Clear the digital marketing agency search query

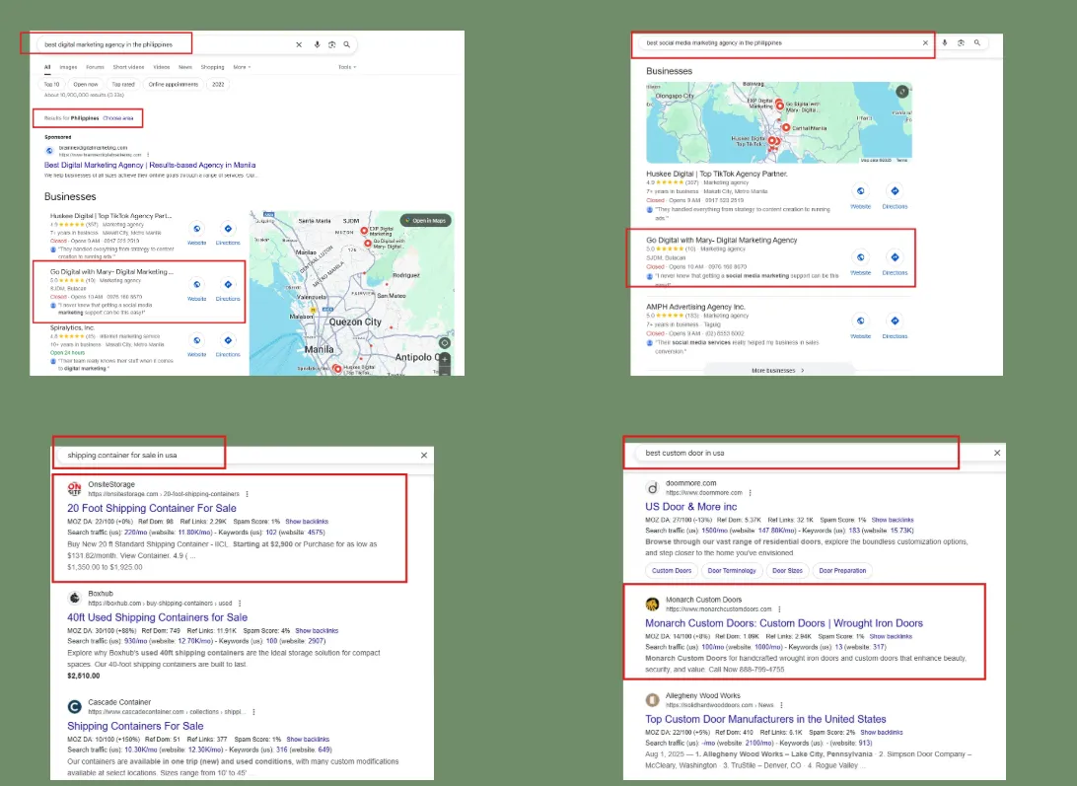click(x=299, y=44)
